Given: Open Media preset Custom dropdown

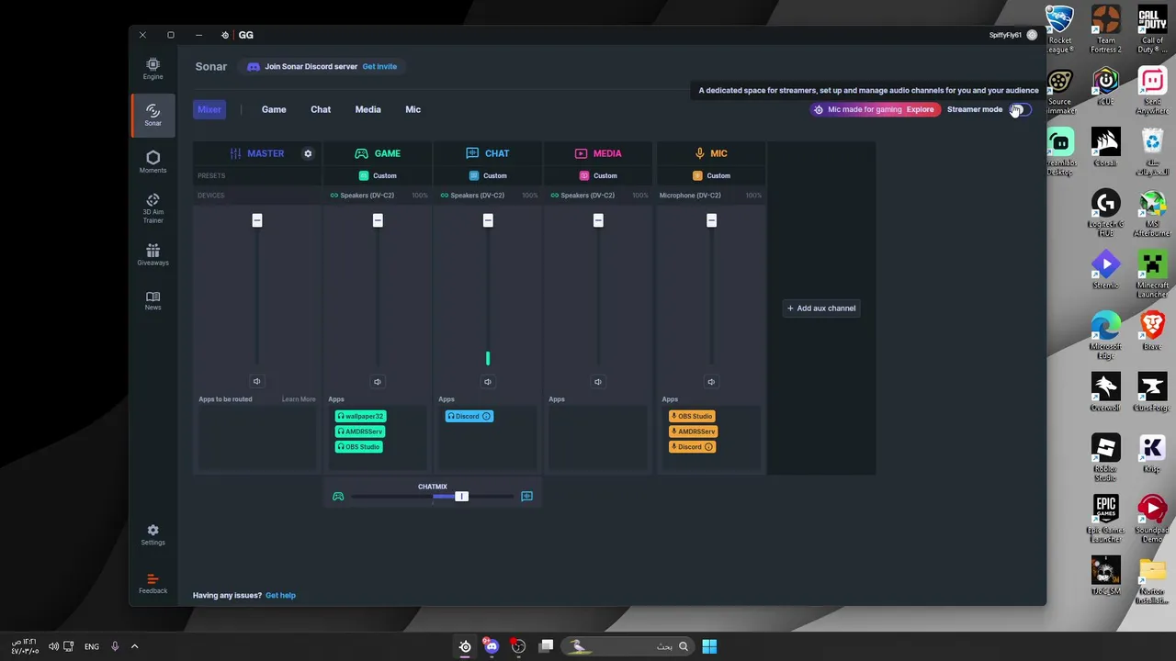Looking at the screenshot, I should tap(598, 175).
